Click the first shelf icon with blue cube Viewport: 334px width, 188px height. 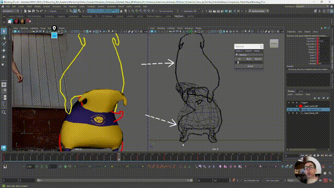point(10,21)
